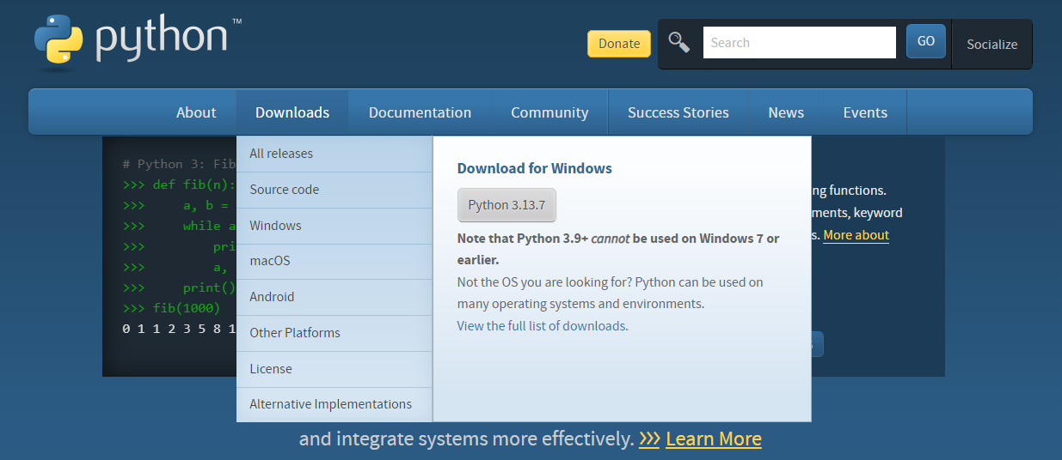Image resolution: width=1062 pixels, height=460 pixels.
Task: Select macOS in Downloads submenu
Action: [x=335, y=261]
